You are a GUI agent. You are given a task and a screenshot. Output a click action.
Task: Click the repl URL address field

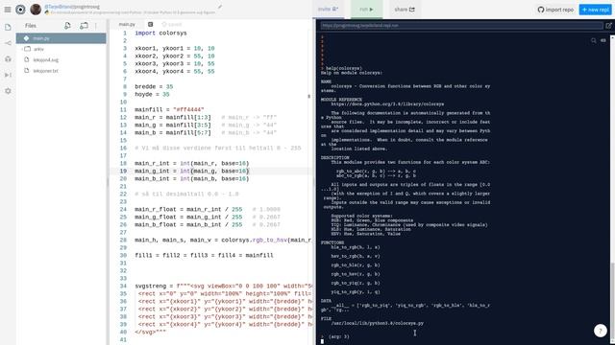461,26
